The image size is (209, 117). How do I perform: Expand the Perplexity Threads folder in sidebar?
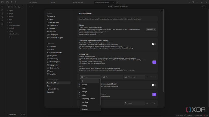pos(14,25)
